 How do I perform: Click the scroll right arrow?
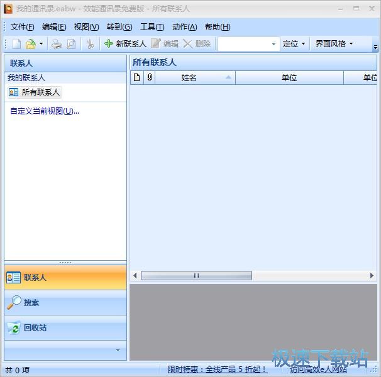372,275
